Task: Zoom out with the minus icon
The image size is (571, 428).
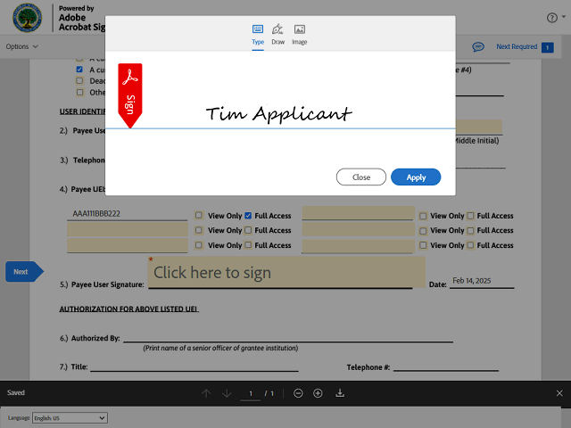Action: coord(298,393)
